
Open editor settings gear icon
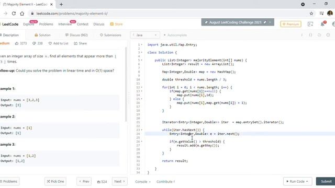(x=328, y=35)
